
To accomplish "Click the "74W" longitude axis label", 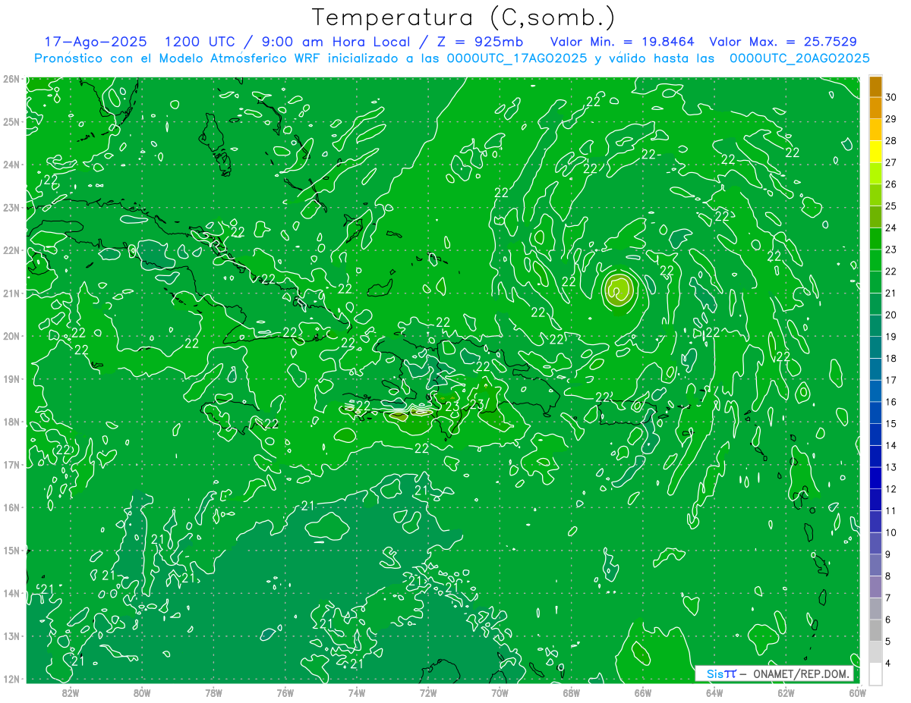I will point(356,692).
